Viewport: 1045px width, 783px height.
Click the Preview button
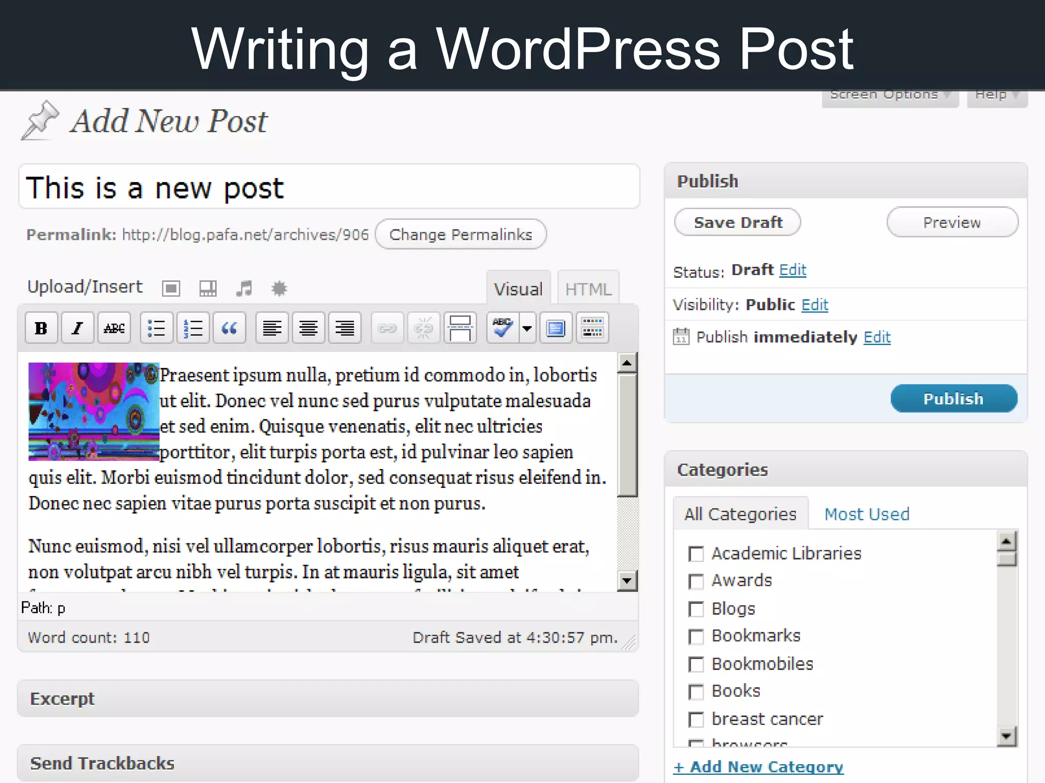coord(952,222)
